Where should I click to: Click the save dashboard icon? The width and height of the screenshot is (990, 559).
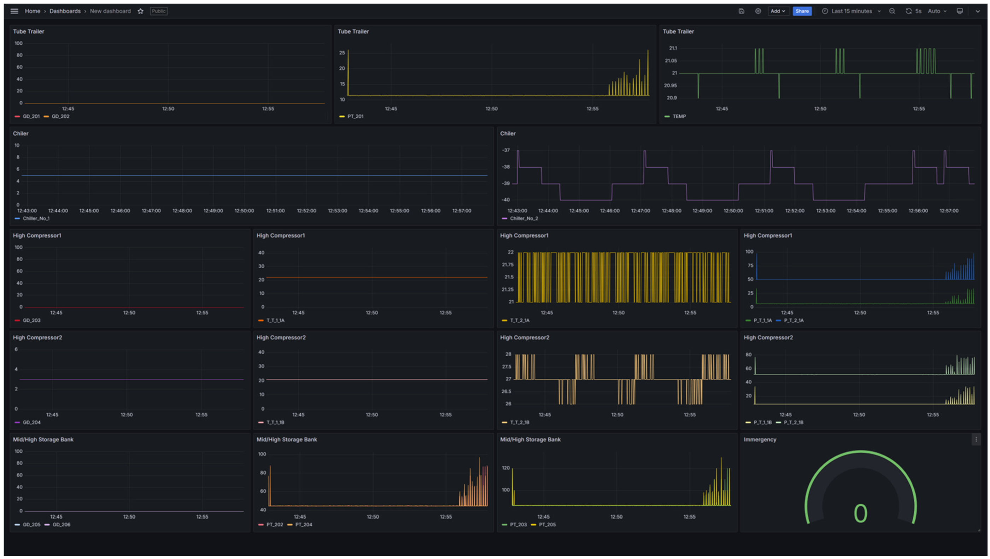click(x=741, y=11)
